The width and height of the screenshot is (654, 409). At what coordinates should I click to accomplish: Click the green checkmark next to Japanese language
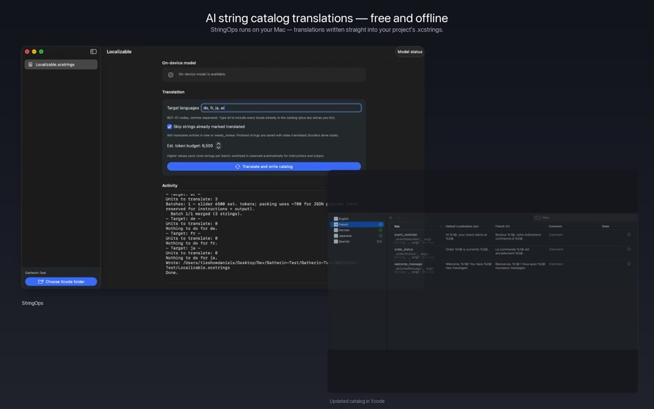click(381, 235)
